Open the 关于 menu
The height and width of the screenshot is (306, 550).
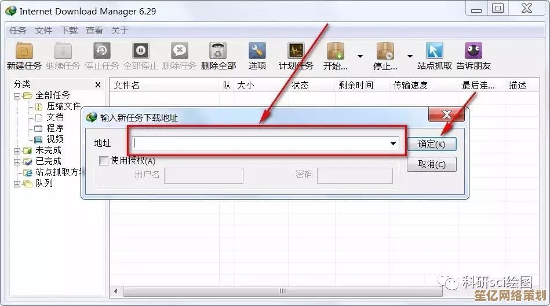tap(120, 31)
